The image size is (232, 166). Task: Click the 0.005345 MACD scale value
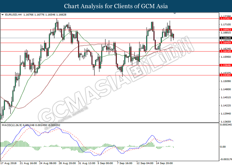coord(225,125)
